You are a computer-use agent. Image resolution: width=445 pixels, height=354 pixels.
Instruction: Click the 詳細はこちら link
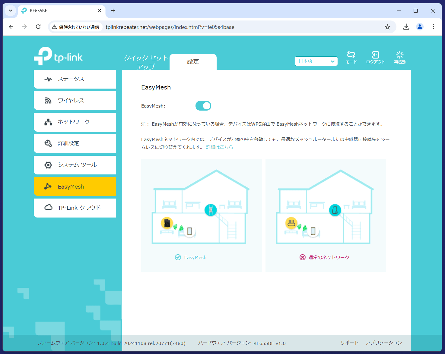pyautogui.click(x=220, y=147)
